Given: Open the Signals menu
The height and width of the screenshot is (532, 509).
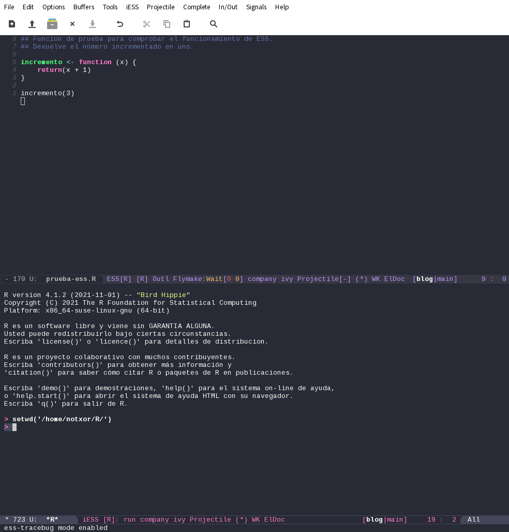Looking at the screenshot, I should tap(256, 7).
